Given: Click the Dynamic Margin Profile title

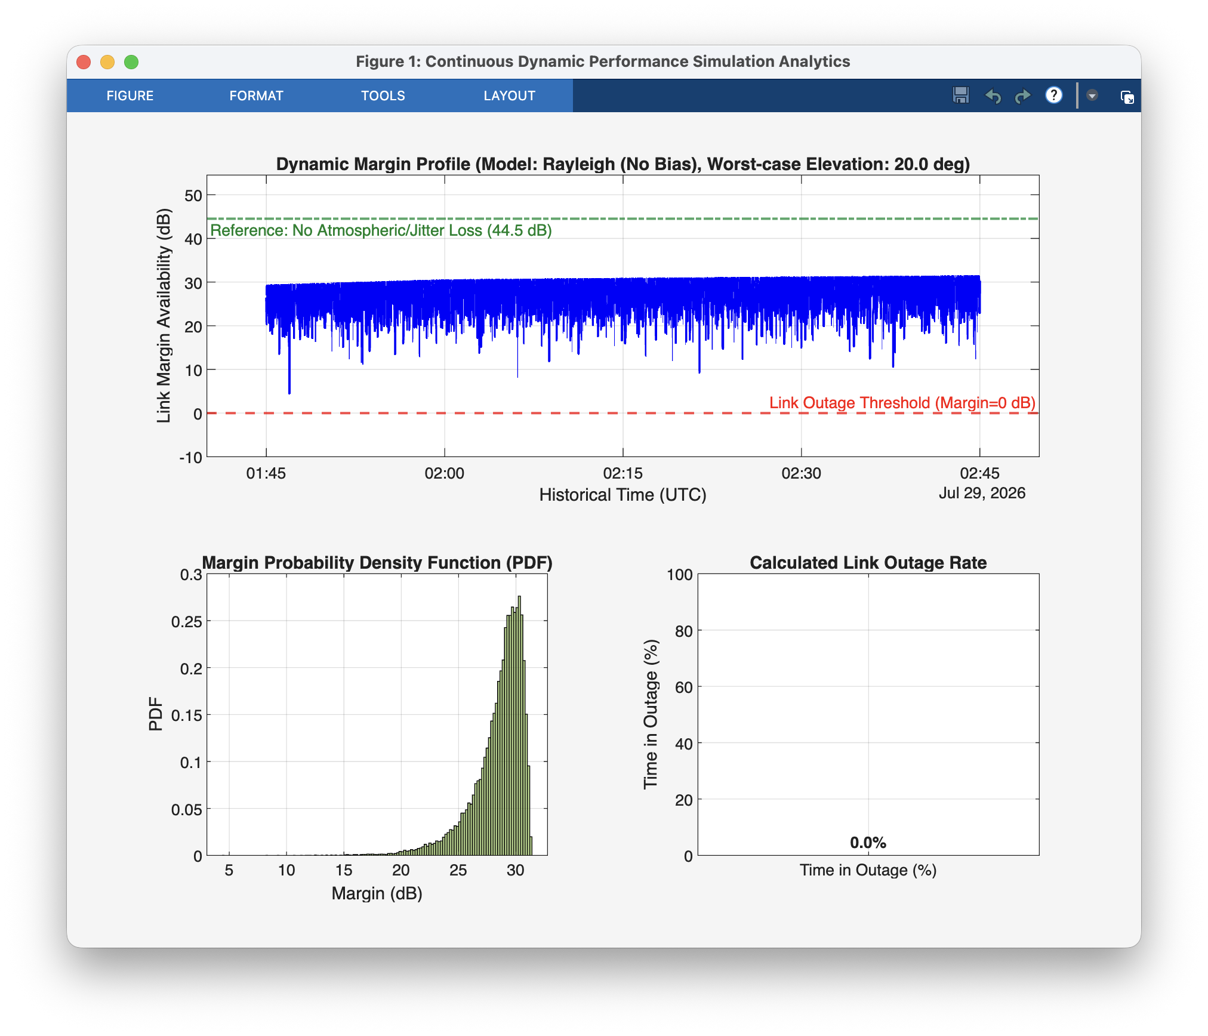Looking at the screenshot, I should (623, 164).
